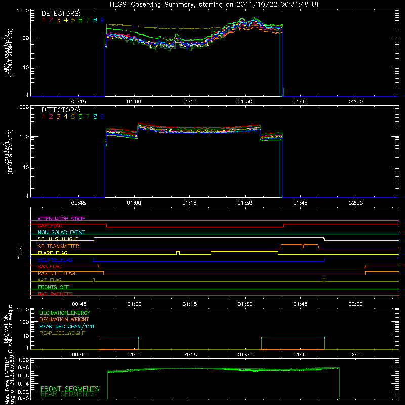Click 01:45 tick under the flags panel

tap(300, 304)
